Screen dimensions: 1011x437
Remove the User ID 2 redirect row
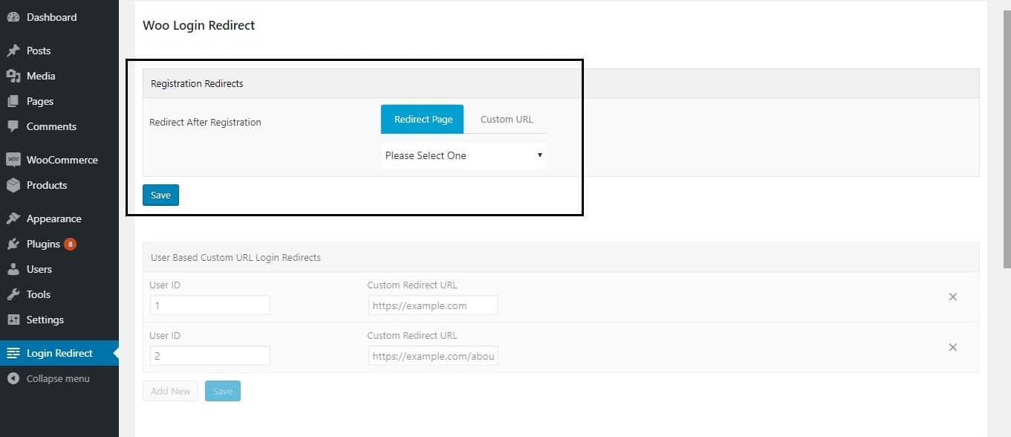953,347
